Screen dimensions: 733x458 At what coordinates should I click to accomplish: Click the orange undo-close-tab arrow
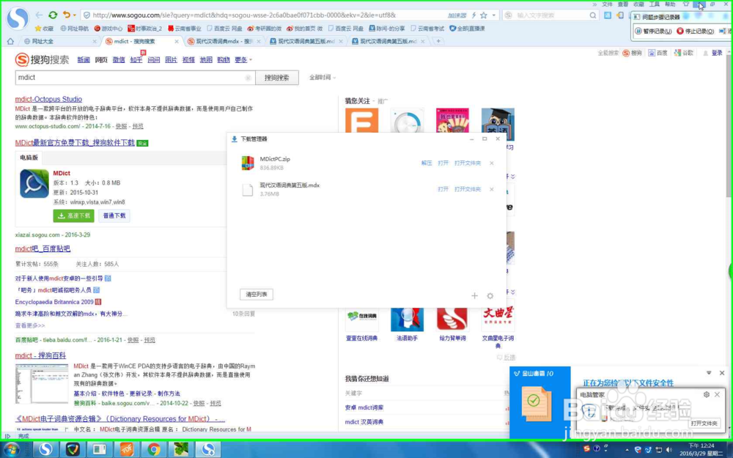[x=67, y=15]
